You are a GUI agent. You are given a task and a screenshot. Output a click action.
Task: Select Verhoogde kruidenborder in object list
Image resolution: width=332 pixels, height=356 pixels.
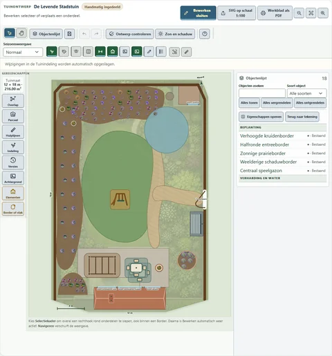click(283, 135)
